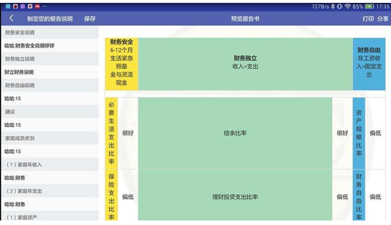Edit the 财立财务说明 field

[x=50, y=72]
